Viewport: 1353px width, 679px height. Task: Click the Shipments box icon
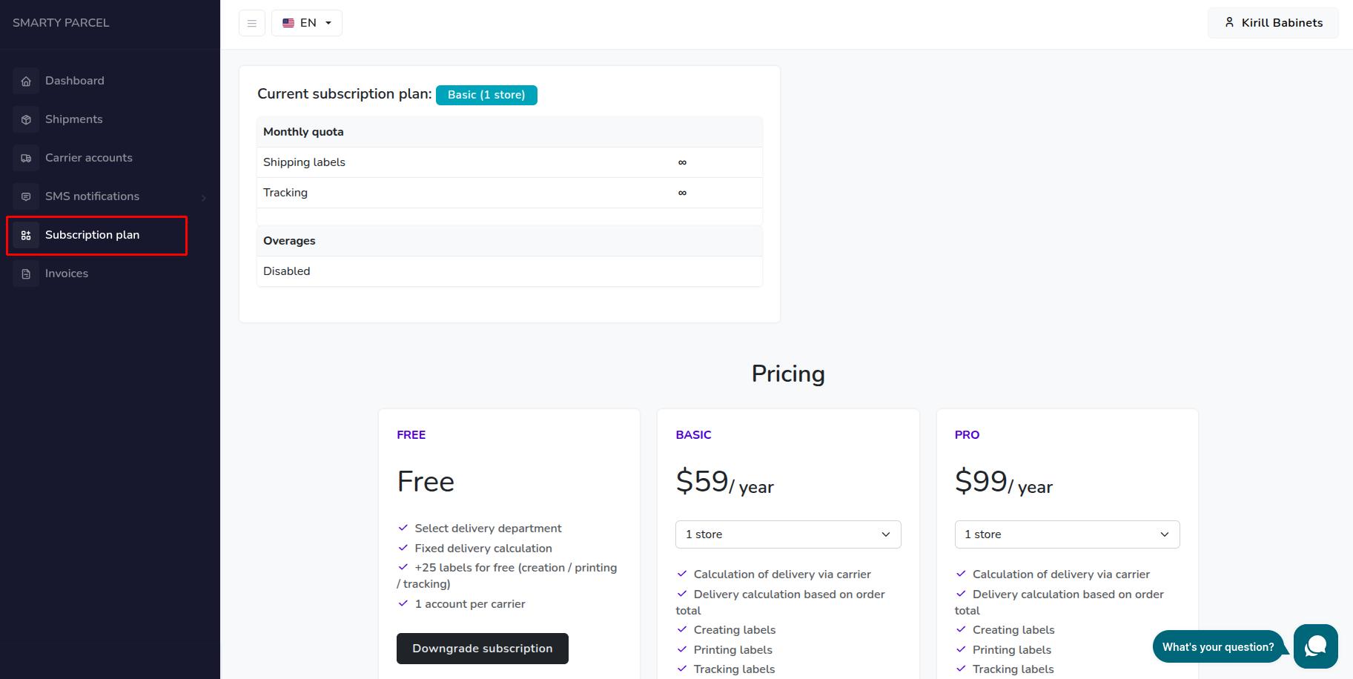[26, 119]
